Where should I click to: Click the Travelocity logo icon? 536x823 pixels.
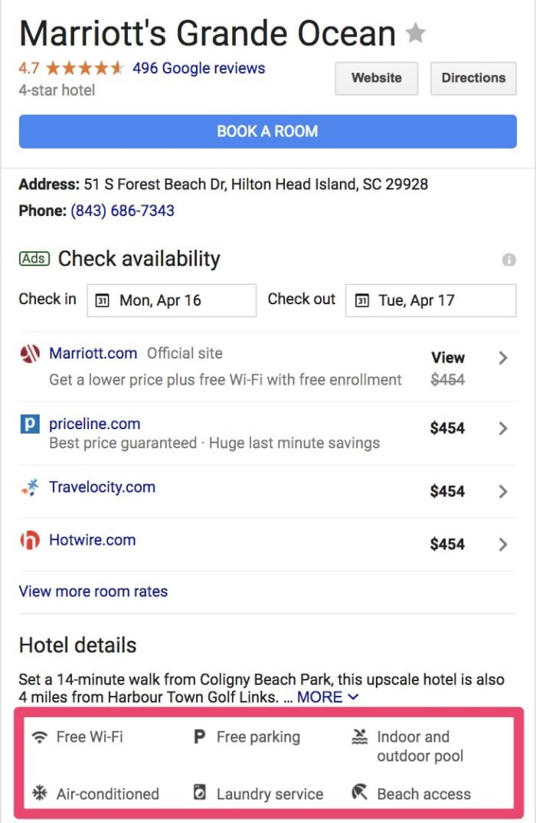[x=30, y=487]
